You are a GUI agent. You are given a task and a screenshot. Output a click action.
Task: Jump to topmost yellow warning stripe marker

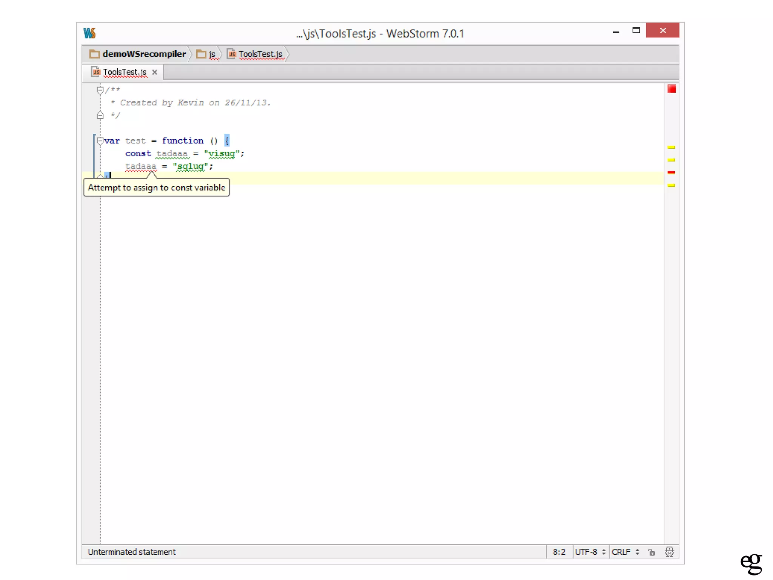(x=671, y=147)
